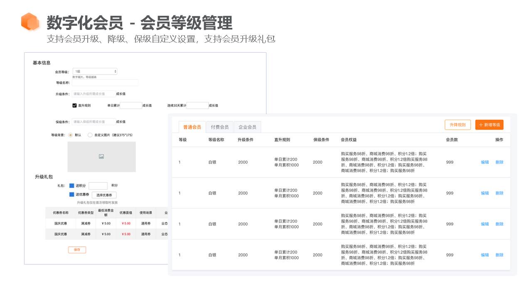Click the gray level background preview area
This screenshot has width=532, height=299.
(x=101, y=157)
